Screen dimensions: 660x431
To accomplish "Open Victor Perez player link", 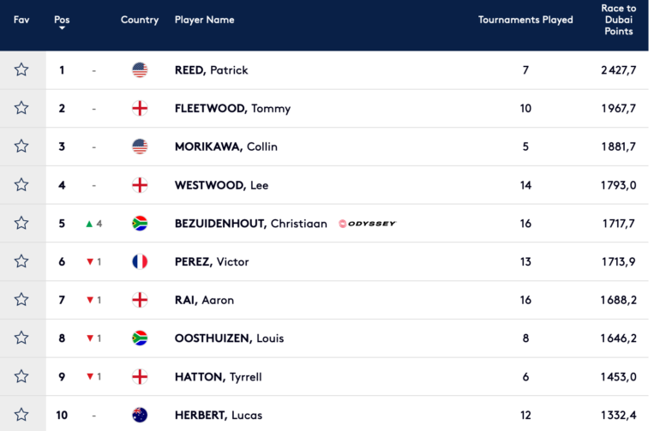I will coord(212,262).
